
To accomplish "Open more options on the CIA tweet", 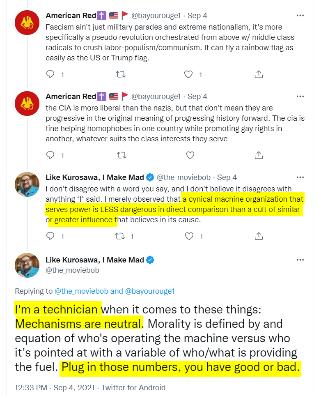I will click(x=300, y=97).
